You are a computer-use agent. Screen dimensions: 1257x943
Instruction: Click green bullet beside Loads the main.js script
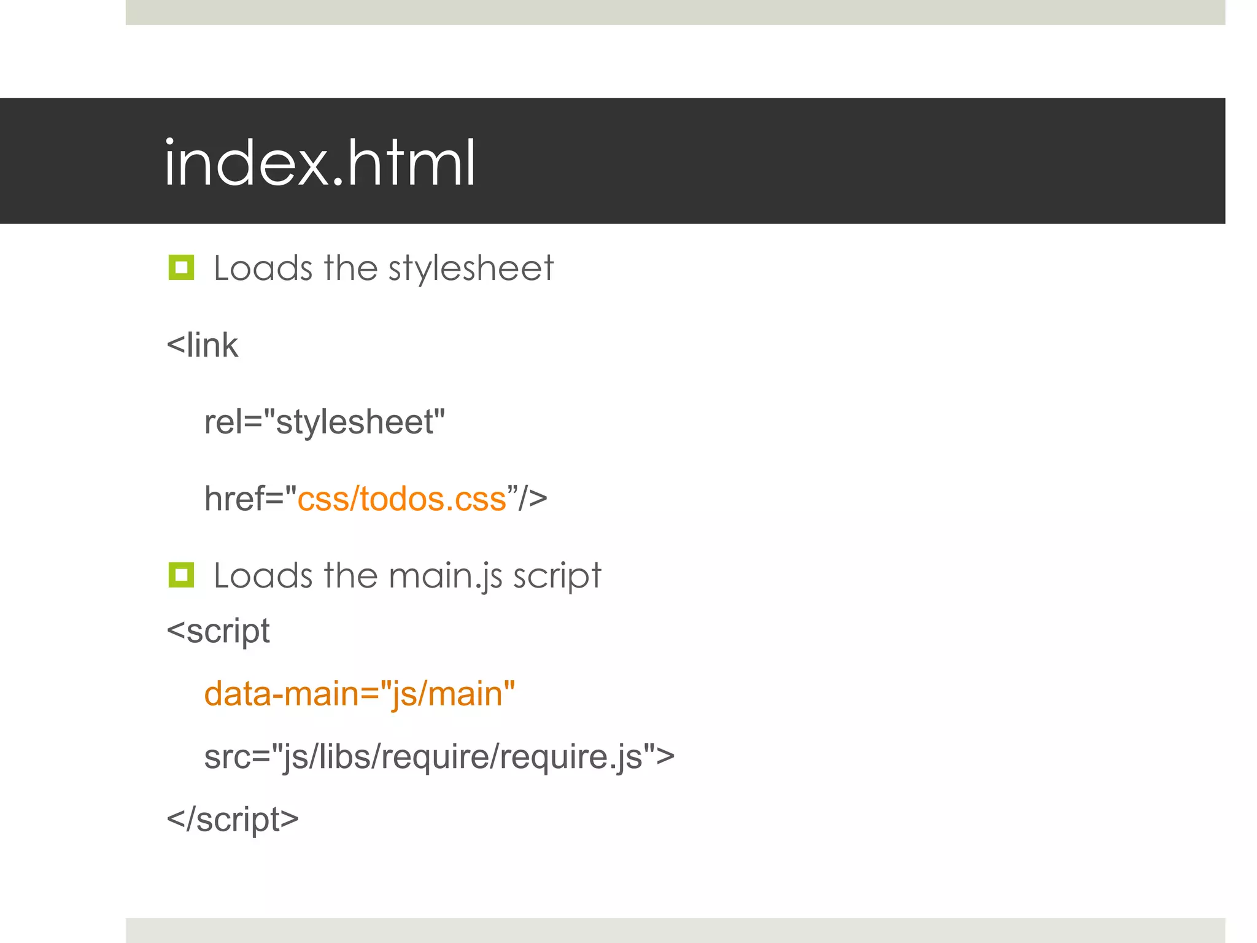tap(181, 575)
